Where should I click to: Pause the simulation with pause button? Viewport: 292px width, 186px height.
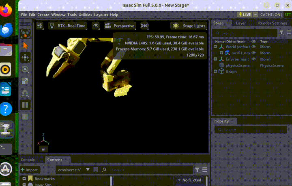(26, 105)
